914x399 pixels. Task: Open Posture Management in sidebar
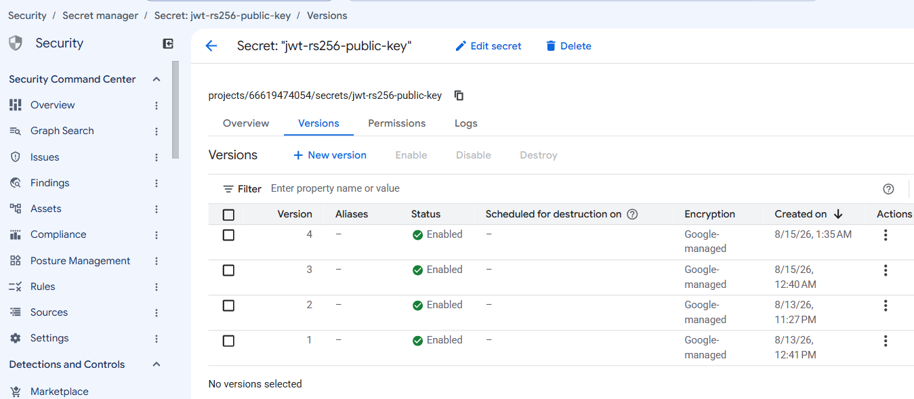click(80, 261)
